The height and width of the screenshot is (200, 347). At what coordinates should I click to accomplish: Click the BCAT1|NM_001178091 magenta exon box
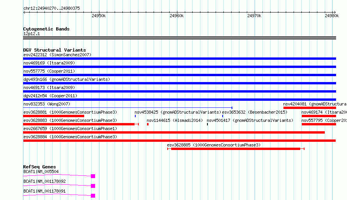[x=93, y=196]
